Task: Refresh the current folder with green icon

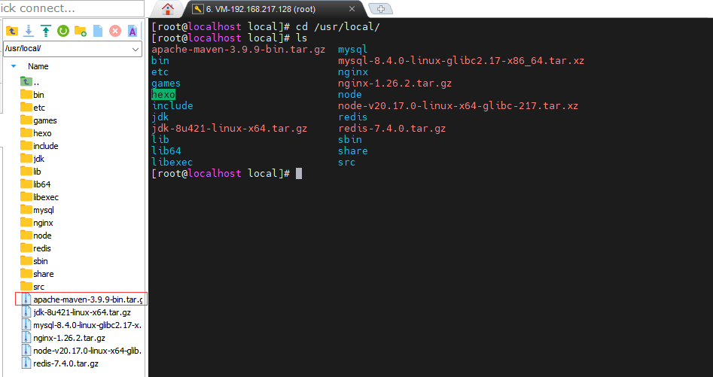Action: (x=62, y=31)
